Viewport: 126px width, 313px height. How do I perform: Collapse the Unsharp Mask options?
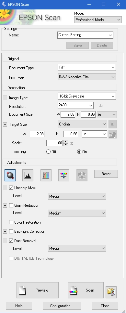point(5,188)
